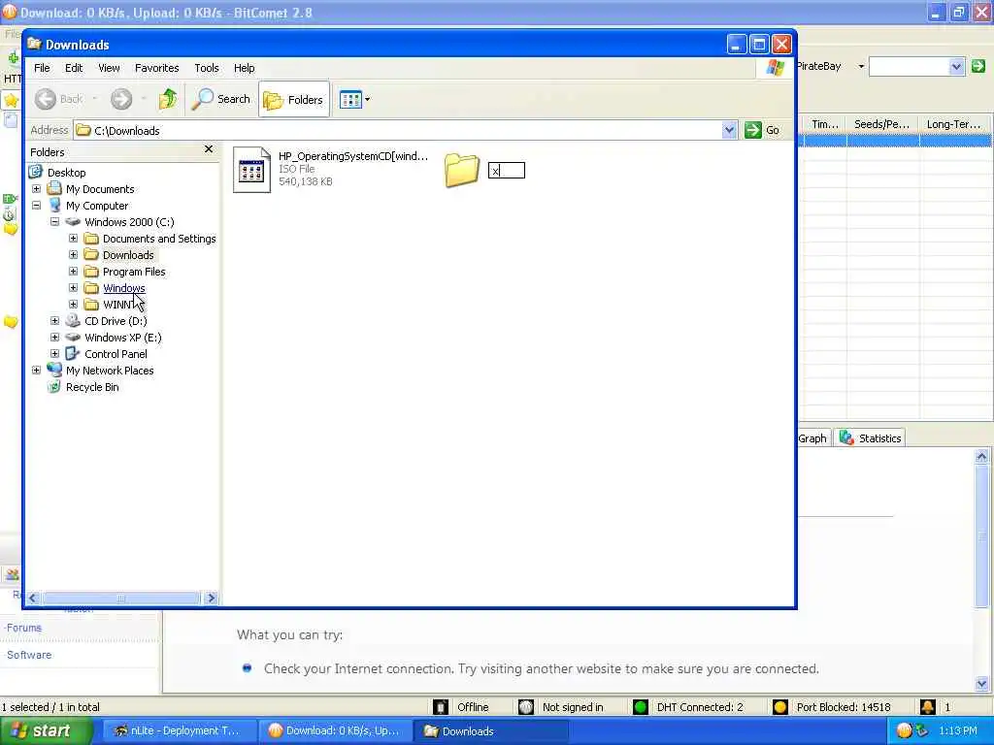Expand My Network Places node

(36, 370)
